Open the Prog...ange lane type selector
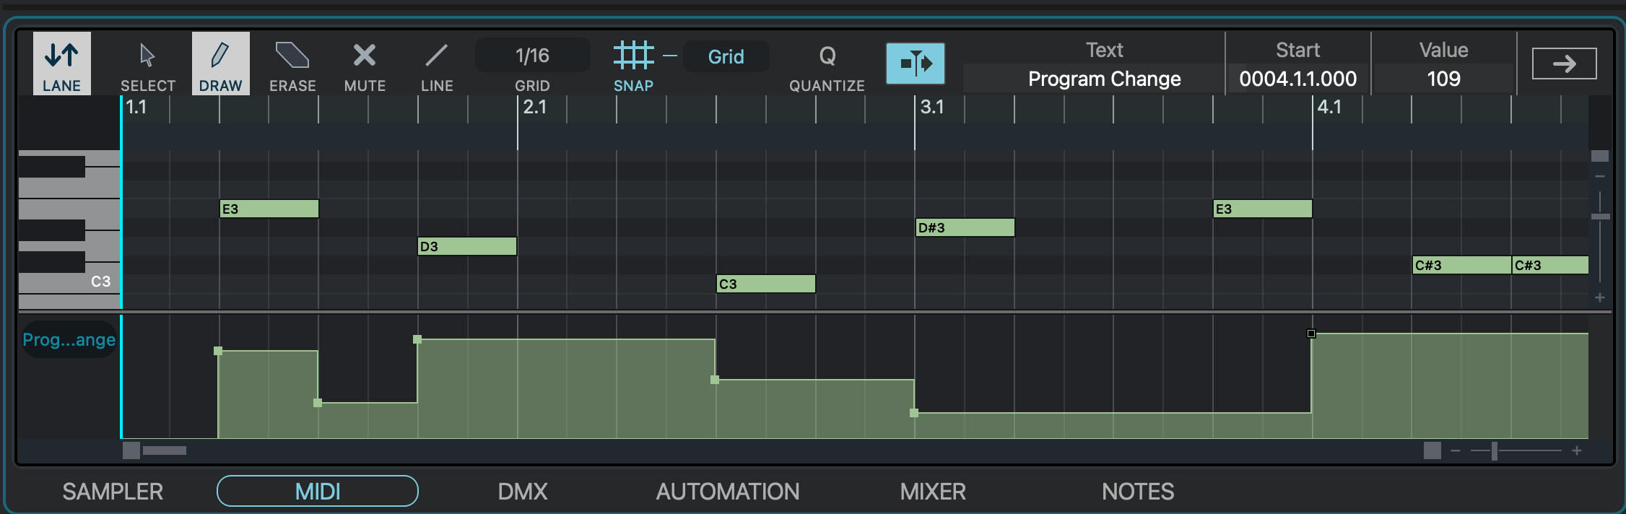 [69, 339]
